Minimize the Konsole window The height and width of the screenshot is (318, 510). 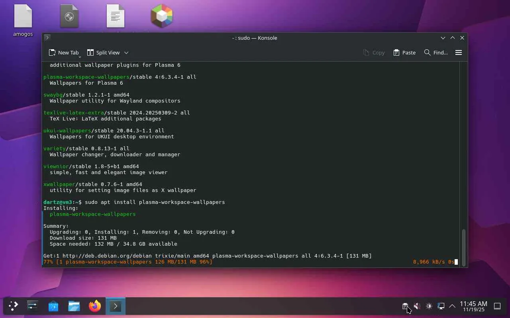click(443, 38)
